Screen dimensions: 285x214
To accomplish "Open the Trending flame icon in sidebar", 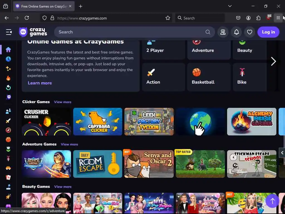I will (8, 78).
